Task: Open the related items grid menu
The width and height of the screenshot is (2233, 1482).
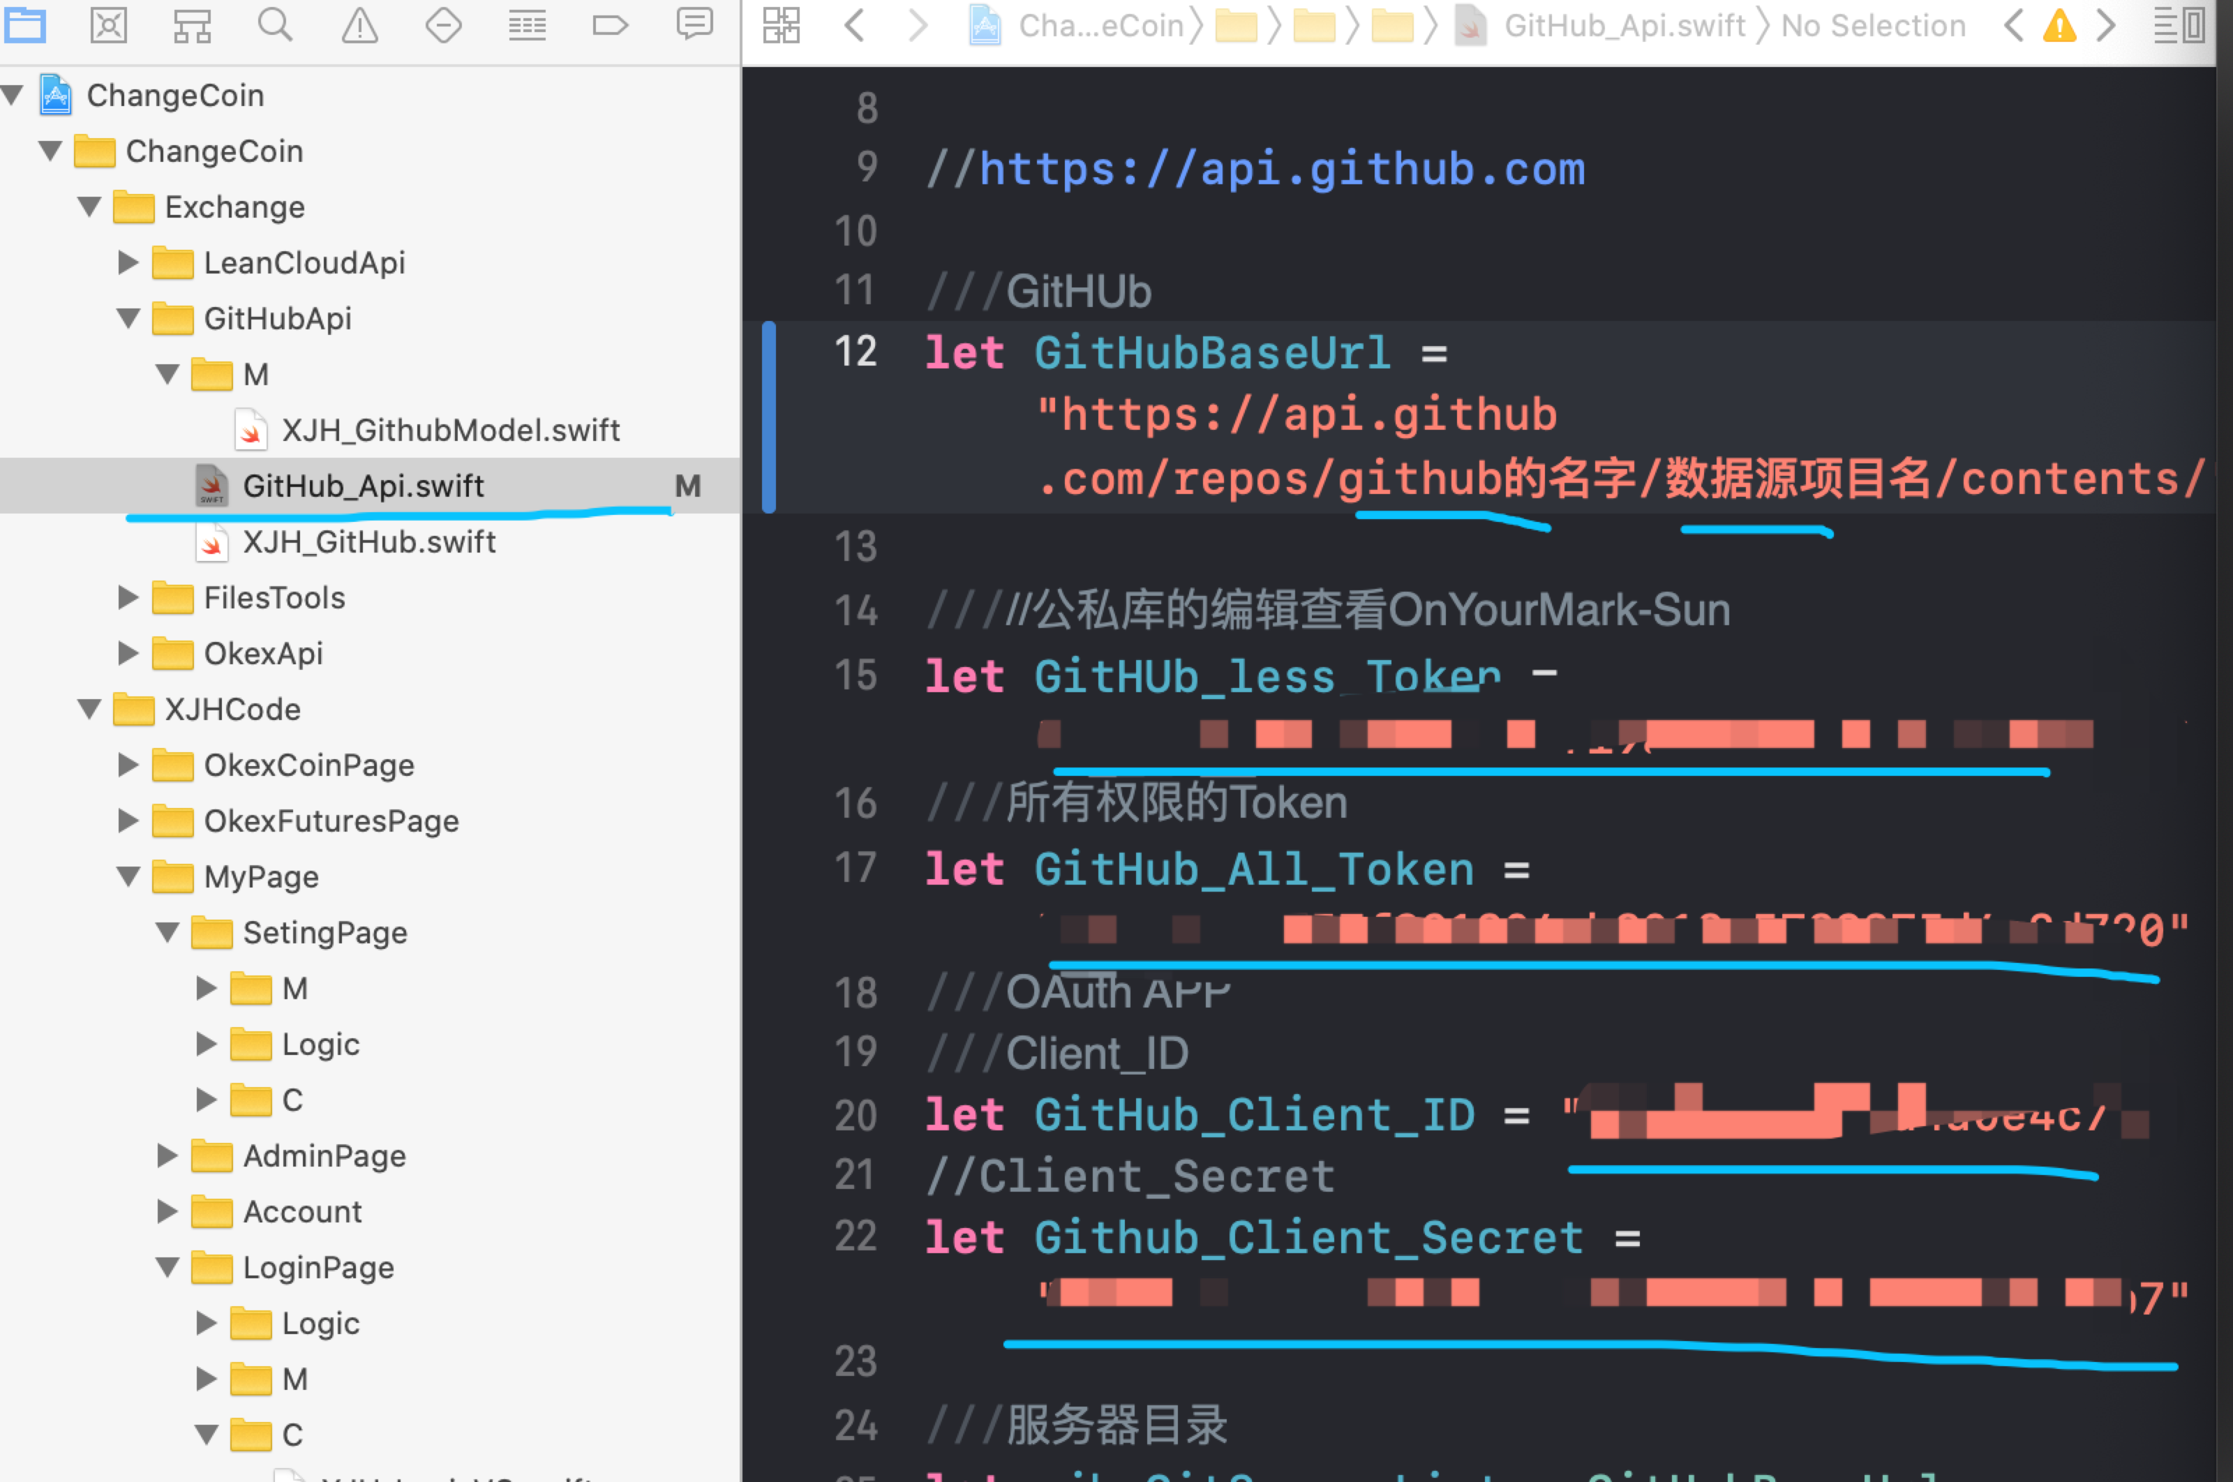Action: tap(781, 26)
